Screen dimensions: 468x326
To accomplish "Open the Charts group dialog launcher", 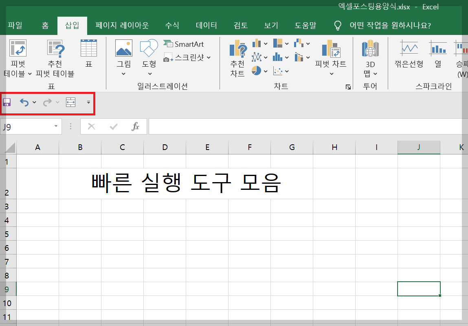I will 348,87.
